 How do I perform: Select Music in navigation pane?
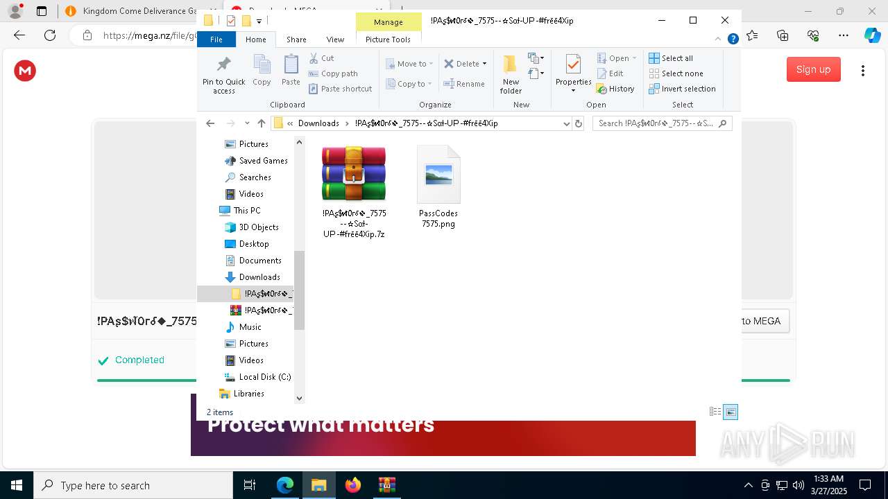point(250,327)
